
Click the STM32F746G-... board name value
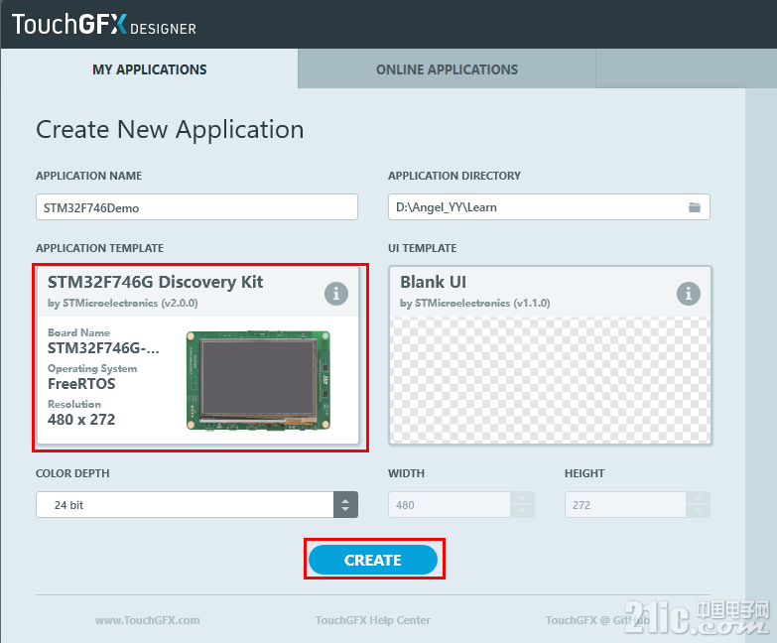pos(103,348)
